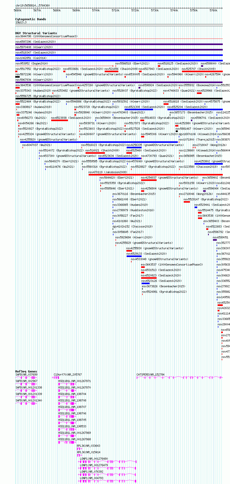Image resolution: width=230 pixels, height=484 pixels.
Task: Open variant dgv4102n152 (Chaisson2019)
Action: tap(133, 226)
